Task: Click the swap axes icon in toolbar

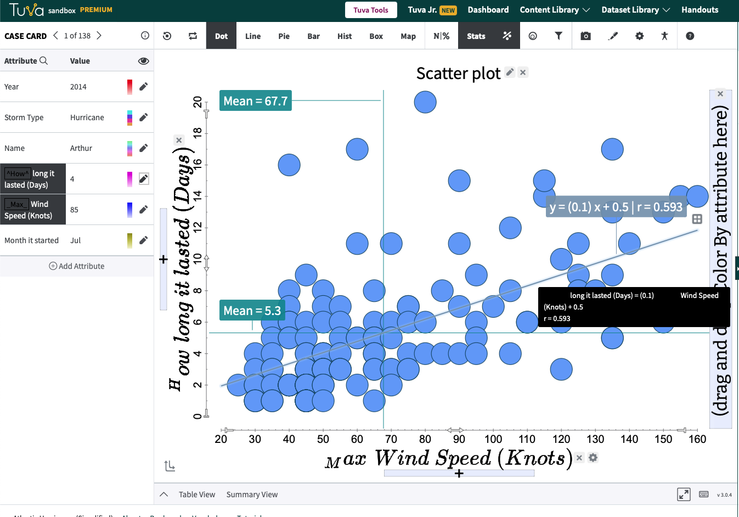Action: (193, 36)
